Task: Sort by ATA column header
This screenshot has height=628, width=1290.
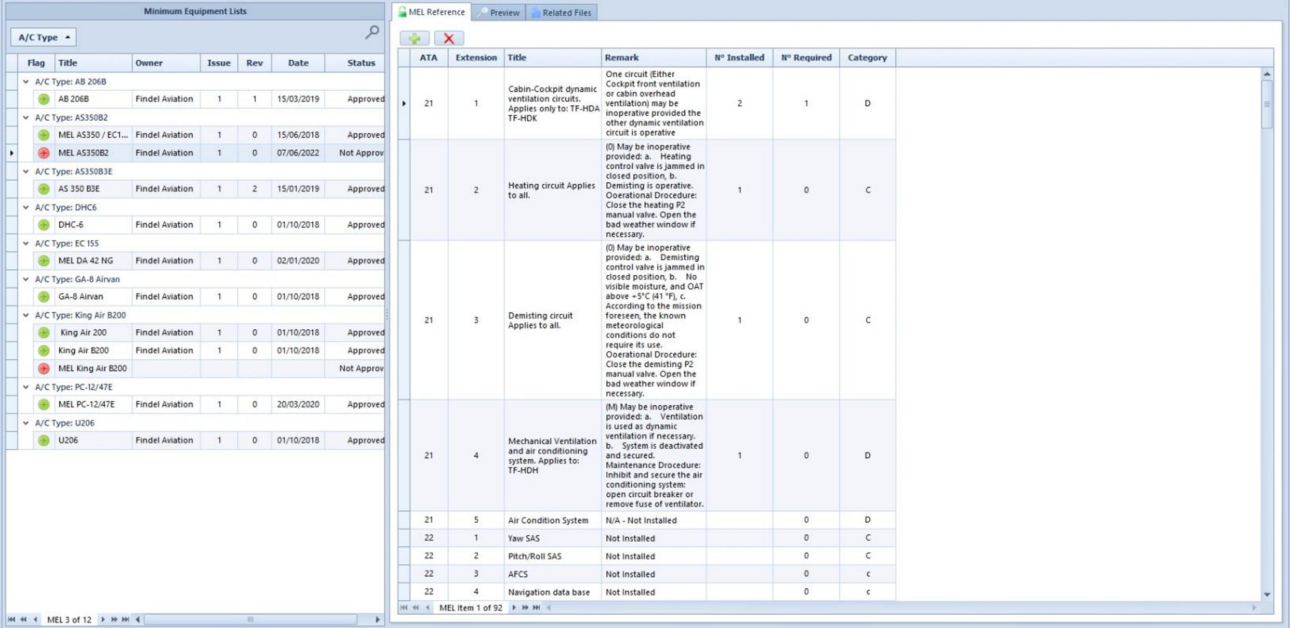Action: click(x=429, y=58)
